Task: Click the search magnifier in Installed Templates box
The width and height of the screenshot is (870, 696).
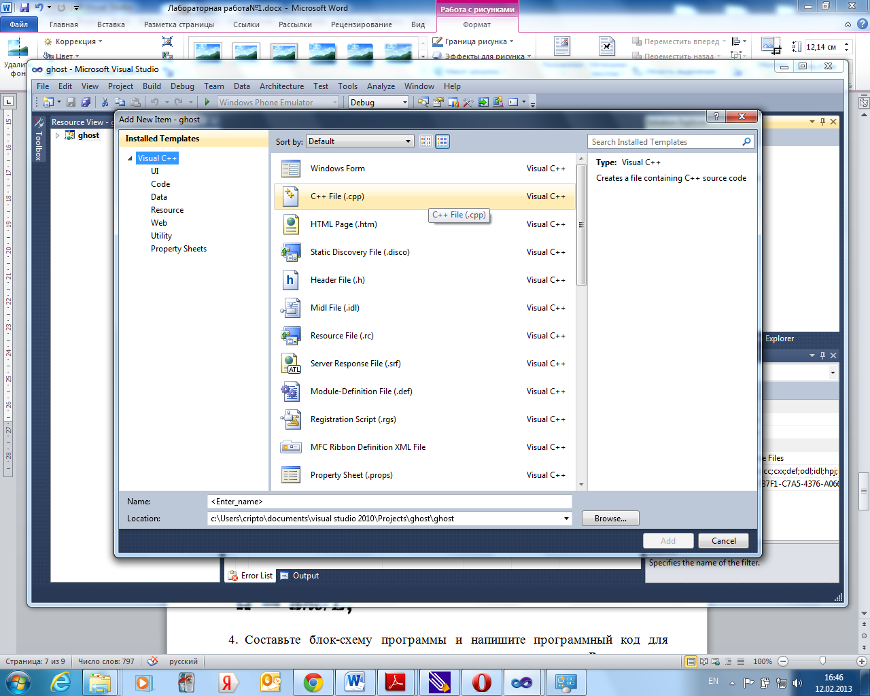Action: click(x=746, y=141)
